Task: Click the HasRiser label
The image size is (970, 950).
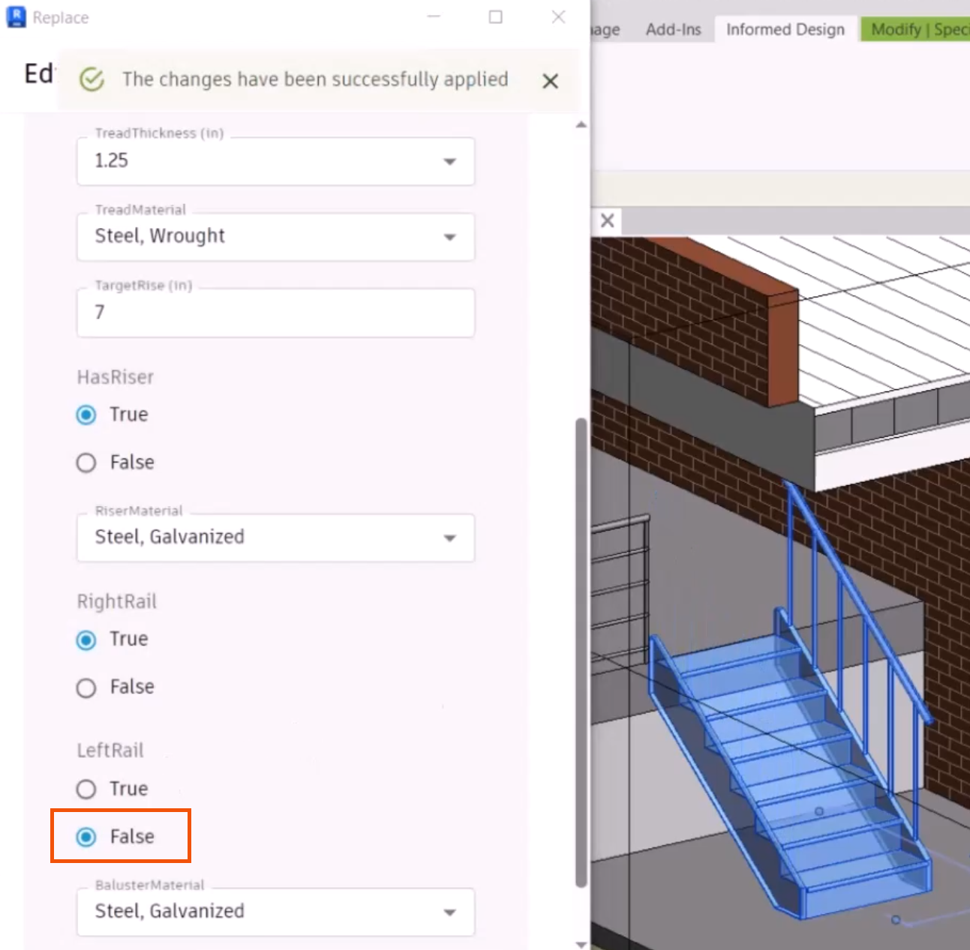Action: tap(115, 376)
